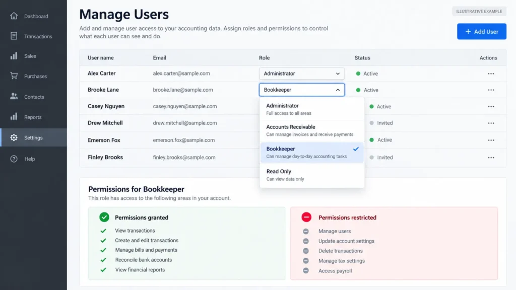The image size is (516, 290).
Task: Click minus icon next to Access payroll
Action: (306, 270)
